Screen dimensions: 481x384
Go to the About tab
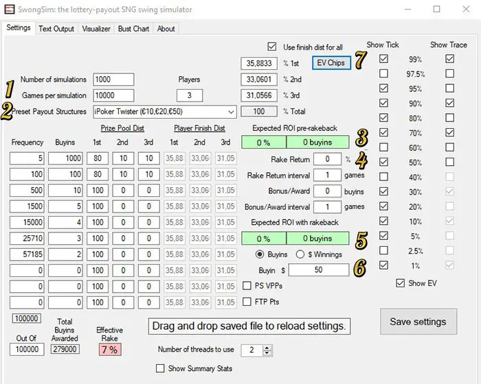point(166,29)
